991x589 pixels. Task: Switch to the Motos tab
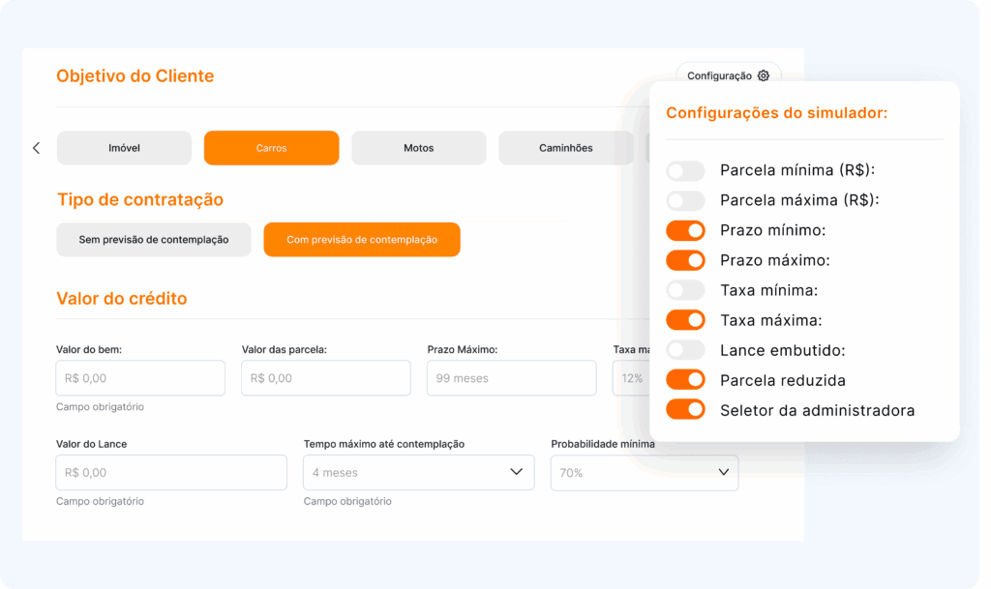(x=418, y=148)
